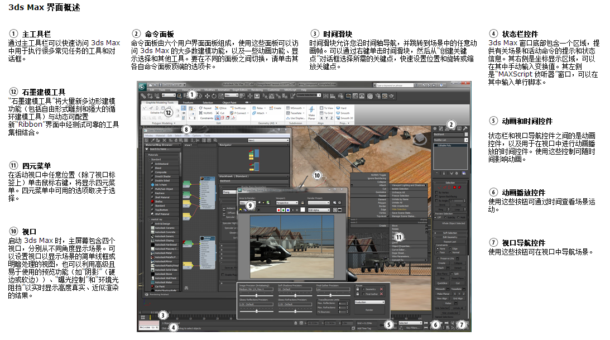Click the Select and Link tool
The height and width of the screenshot is (340, 610).
143,95
